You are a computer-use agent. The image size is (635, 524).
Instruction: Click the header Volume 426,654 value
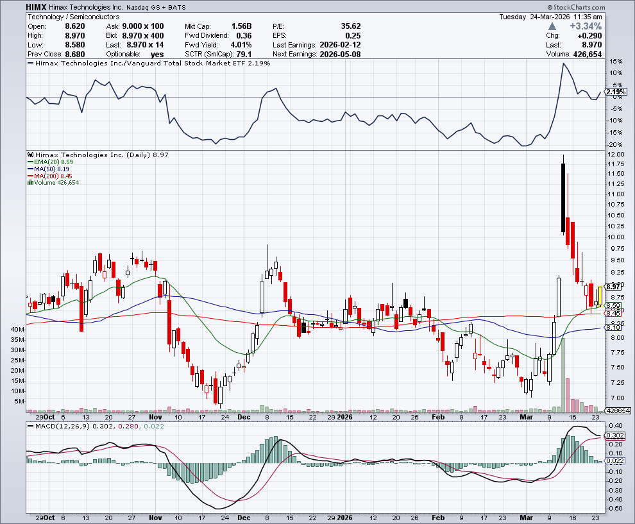(x=587, y=55)
